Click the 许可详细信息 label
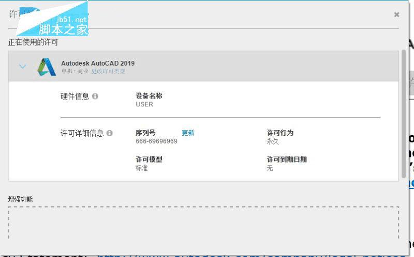Screen dimensions: 414x257 point(82,133)
